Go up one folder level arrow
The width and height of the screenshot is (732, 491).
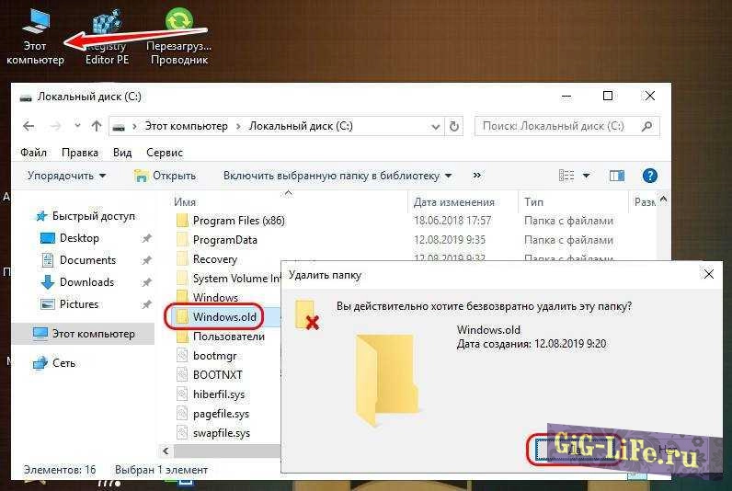click(97, 126)
